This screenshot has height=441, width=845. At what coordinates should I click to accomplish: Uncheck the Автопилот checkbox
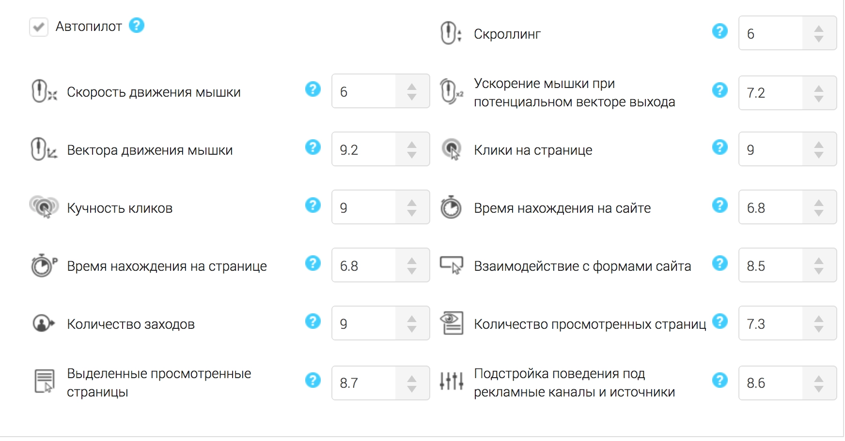pyautogui.click(x=39, y=27)
